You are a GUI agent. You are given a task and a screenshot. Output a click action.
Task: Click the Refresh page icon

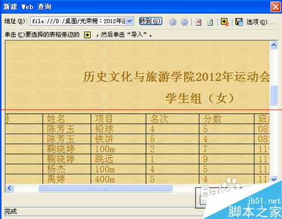click(x=210, y=22)
